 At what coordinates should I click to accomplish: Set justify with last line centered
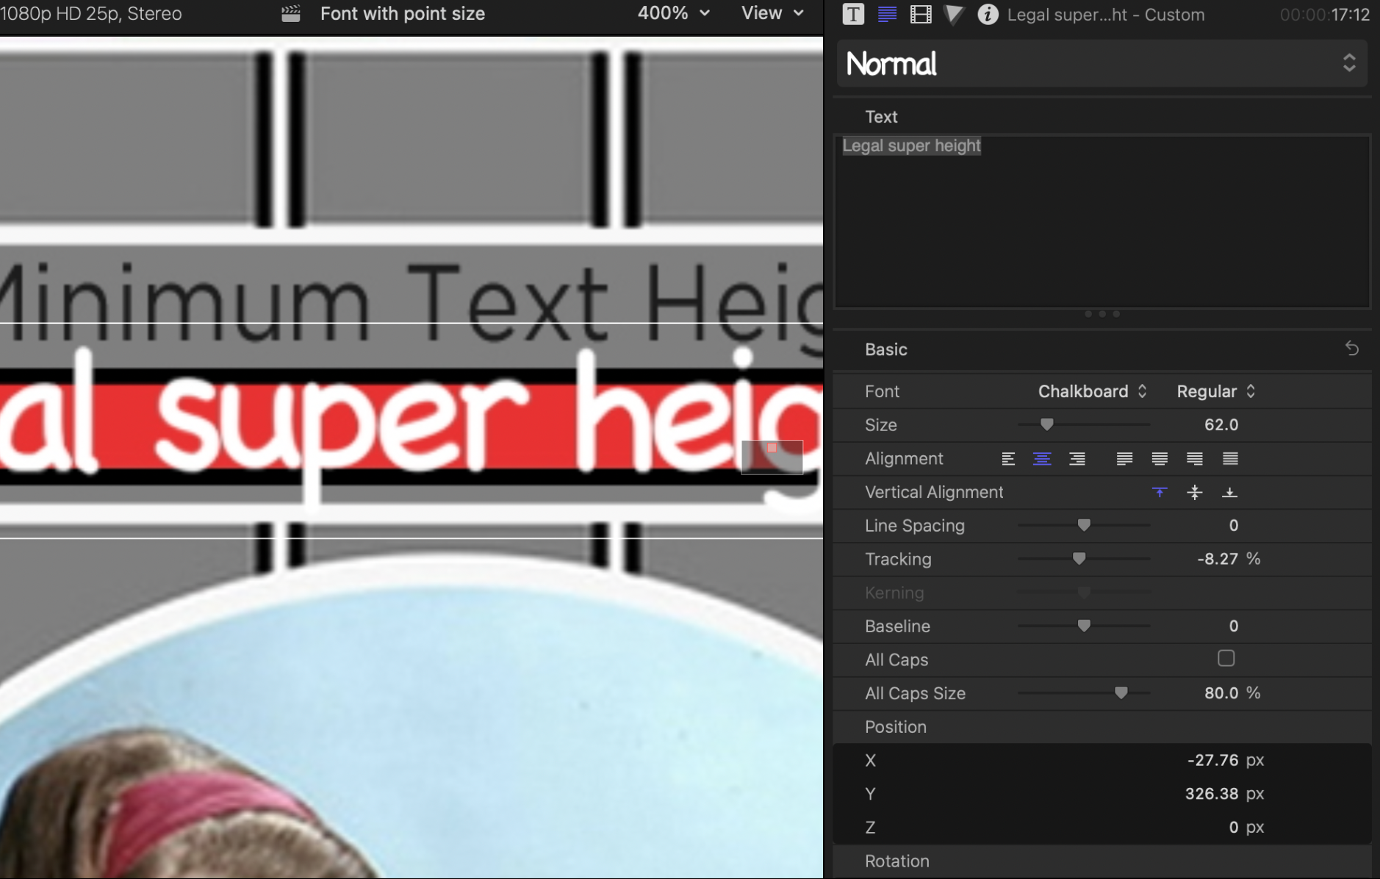tap(1160, 459)
